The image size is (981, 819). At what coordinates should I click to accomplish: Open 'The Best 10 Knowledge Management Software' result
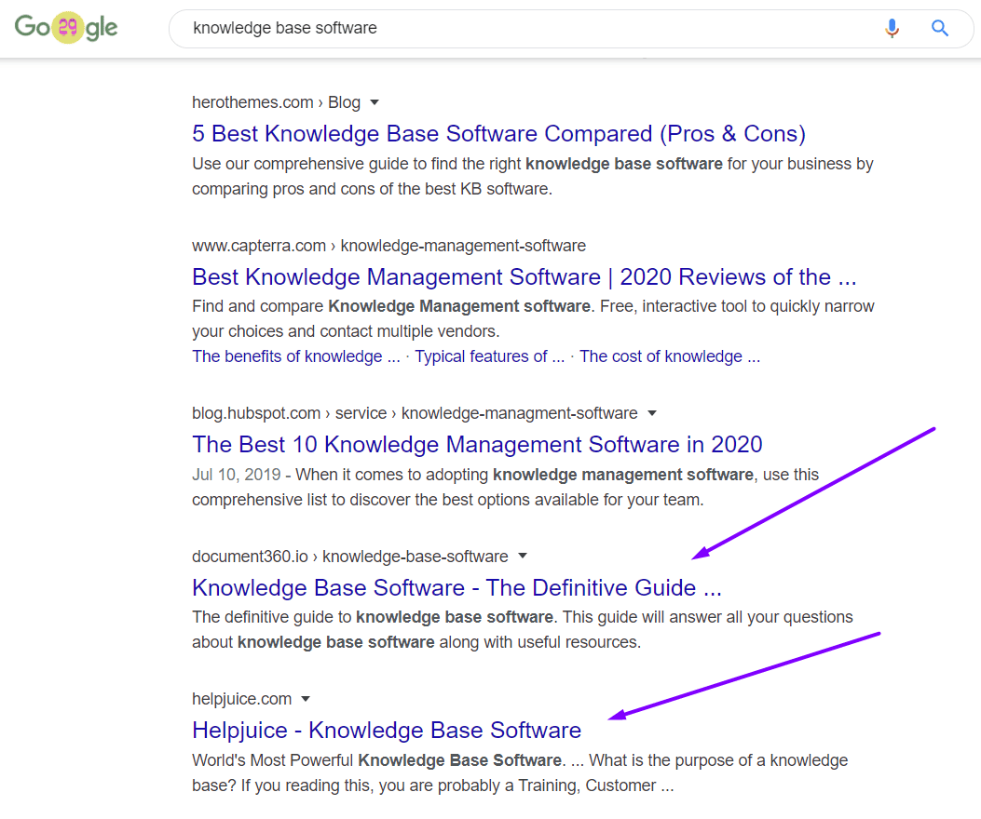(477, 445)
